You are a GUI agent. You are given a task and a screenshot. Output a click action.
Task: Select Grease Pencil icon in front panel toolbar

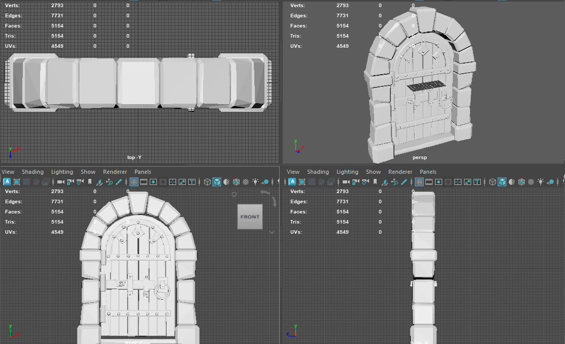coord(119,182)
